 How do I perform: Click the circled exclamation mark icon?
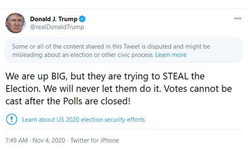click(11, 120)
